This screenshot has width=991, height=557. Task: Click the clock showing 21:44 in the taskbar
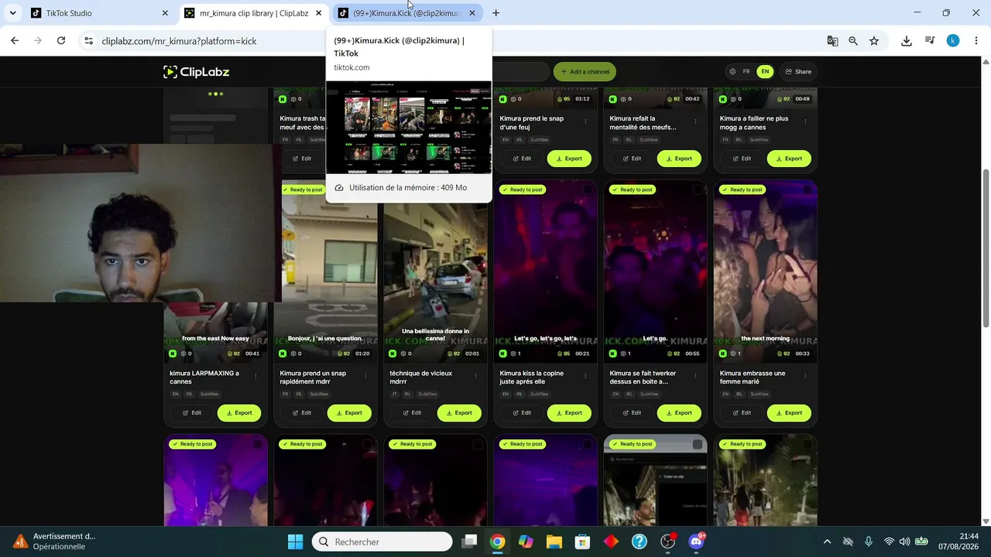point(958,542)
